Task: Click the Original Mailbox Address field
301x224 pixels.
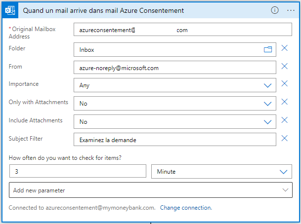Action: click(182, 30)
